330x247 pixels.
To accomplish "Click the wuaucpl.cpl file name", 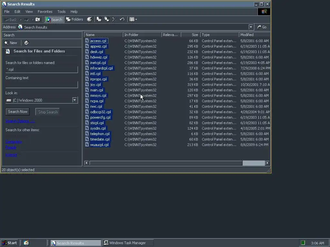I will pos(99,145).
